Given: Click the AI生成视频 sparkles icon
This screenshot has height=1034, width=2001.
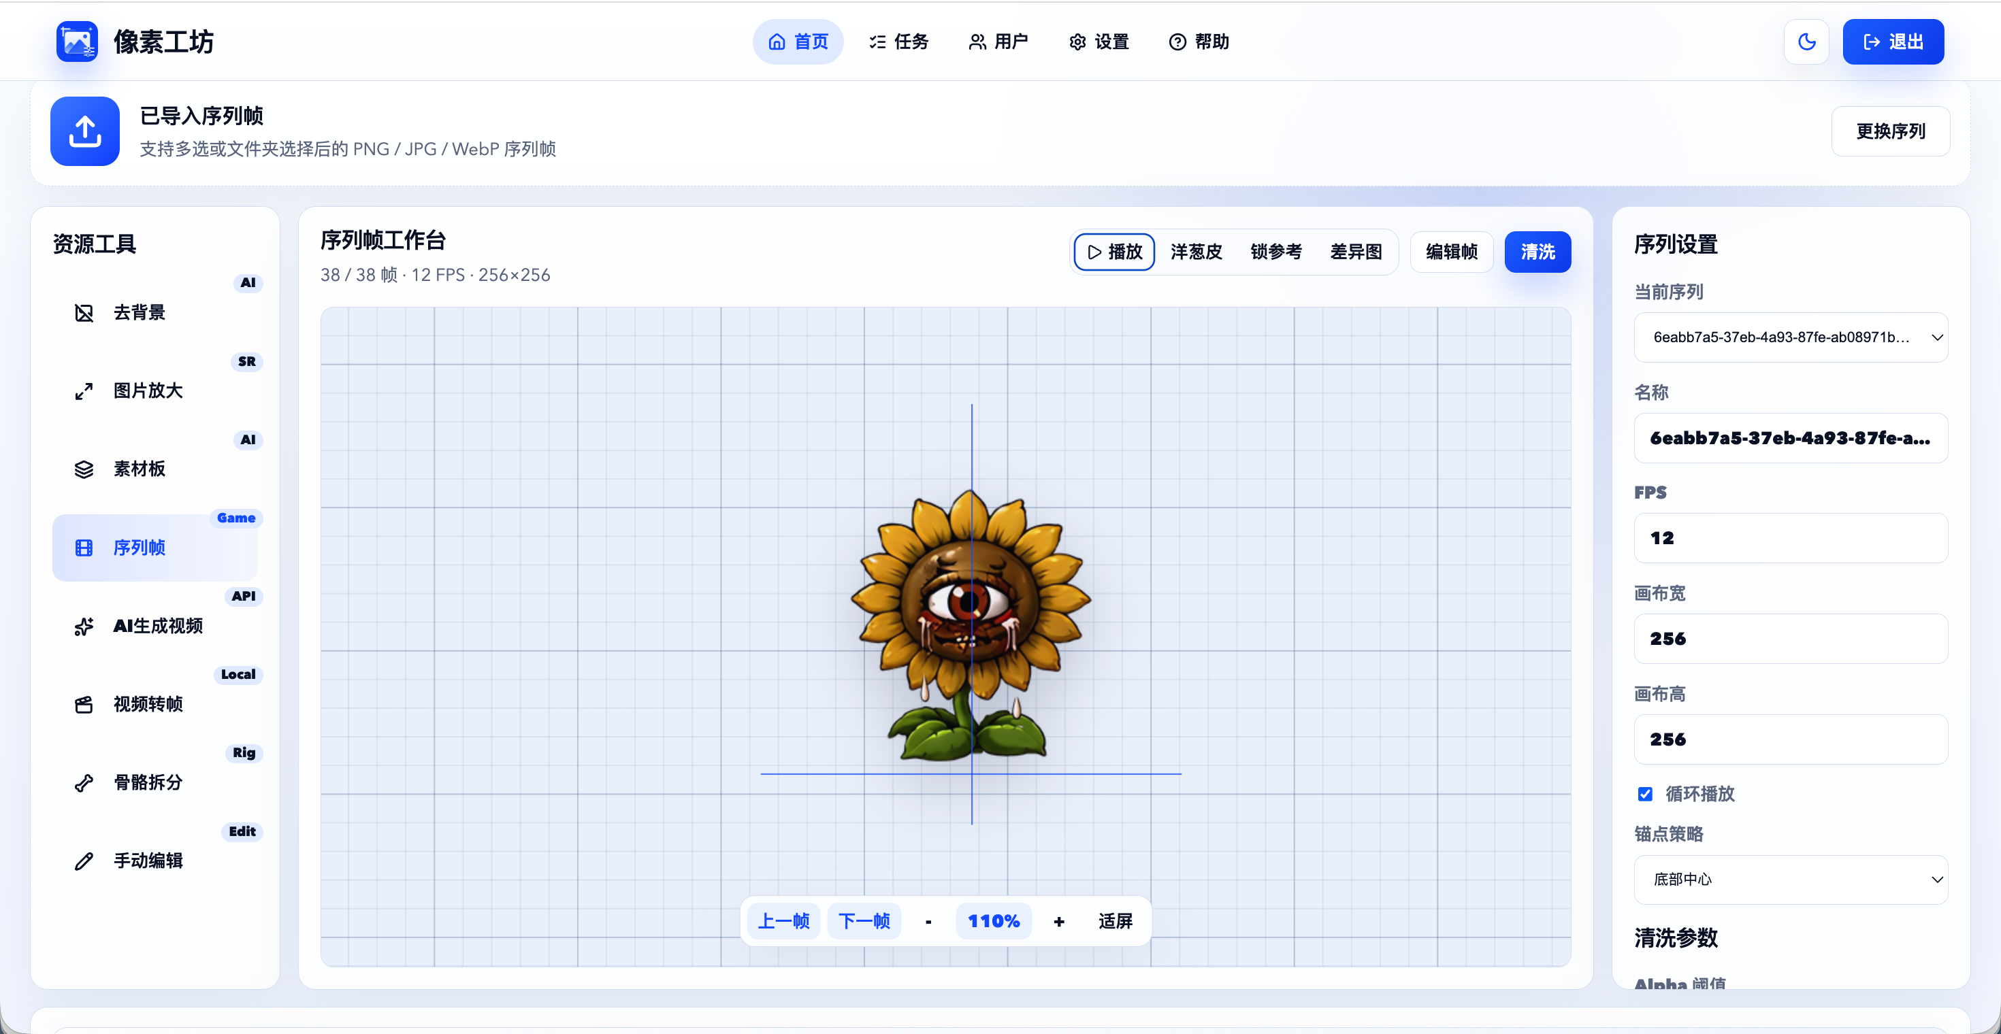Looking at the screenshot, I should click(x=84, y=627).
